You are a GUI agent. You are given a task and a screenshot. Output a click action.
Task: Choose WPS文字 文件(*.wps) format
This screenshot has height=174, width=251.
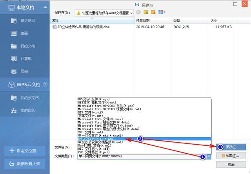[144, 99]
